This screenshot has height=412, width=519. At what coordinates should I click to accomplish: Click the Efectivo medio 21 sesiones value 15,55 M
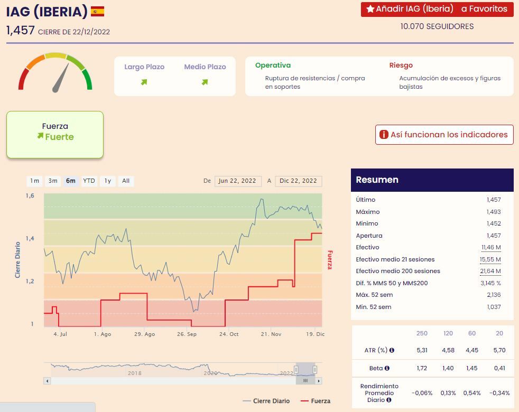490,259
